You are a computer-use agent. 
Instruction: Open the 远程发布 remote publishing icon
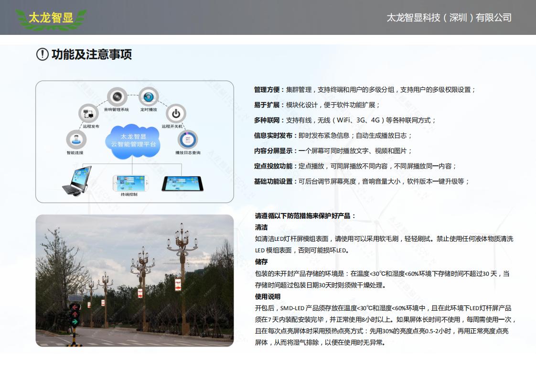pyautogui.click(x=88, y=114)
